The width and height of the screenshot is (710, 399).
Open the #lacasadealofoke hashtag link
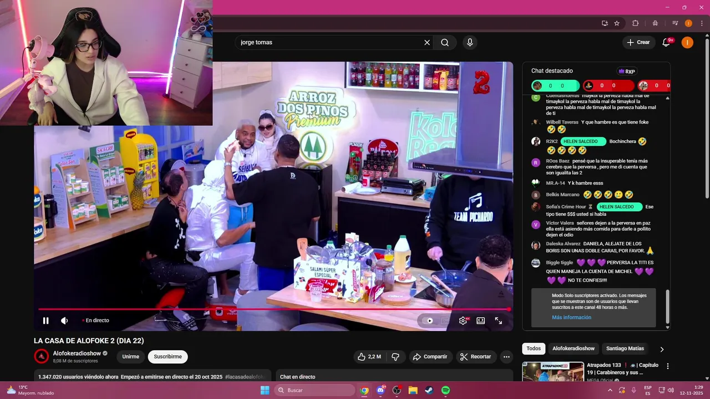245,377
